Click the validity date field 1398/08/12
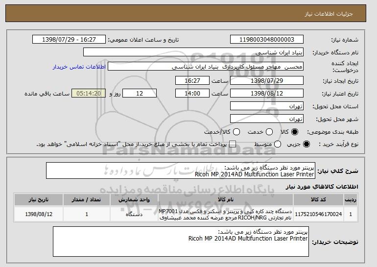Viewport: 377px width, 267px height. [267, 94]
